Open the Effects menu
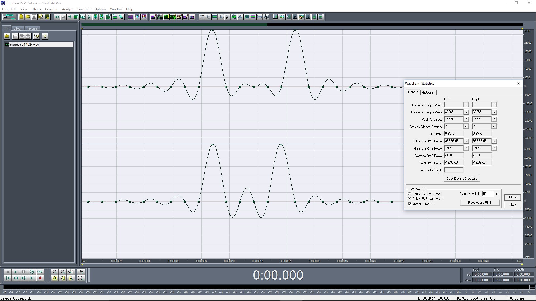Image resolution: width=536 pixels, height=301 pixels. point(36,9)
